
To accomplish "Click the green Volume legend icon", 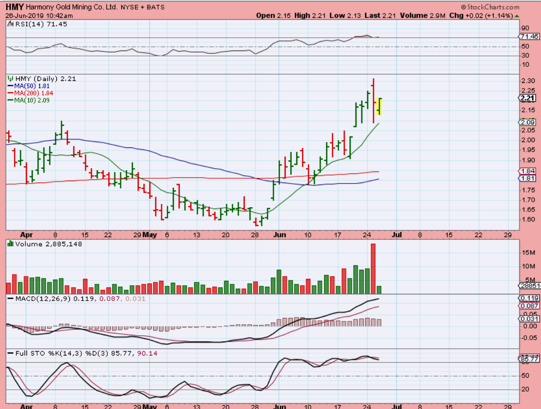I will (x=10, y=244).
